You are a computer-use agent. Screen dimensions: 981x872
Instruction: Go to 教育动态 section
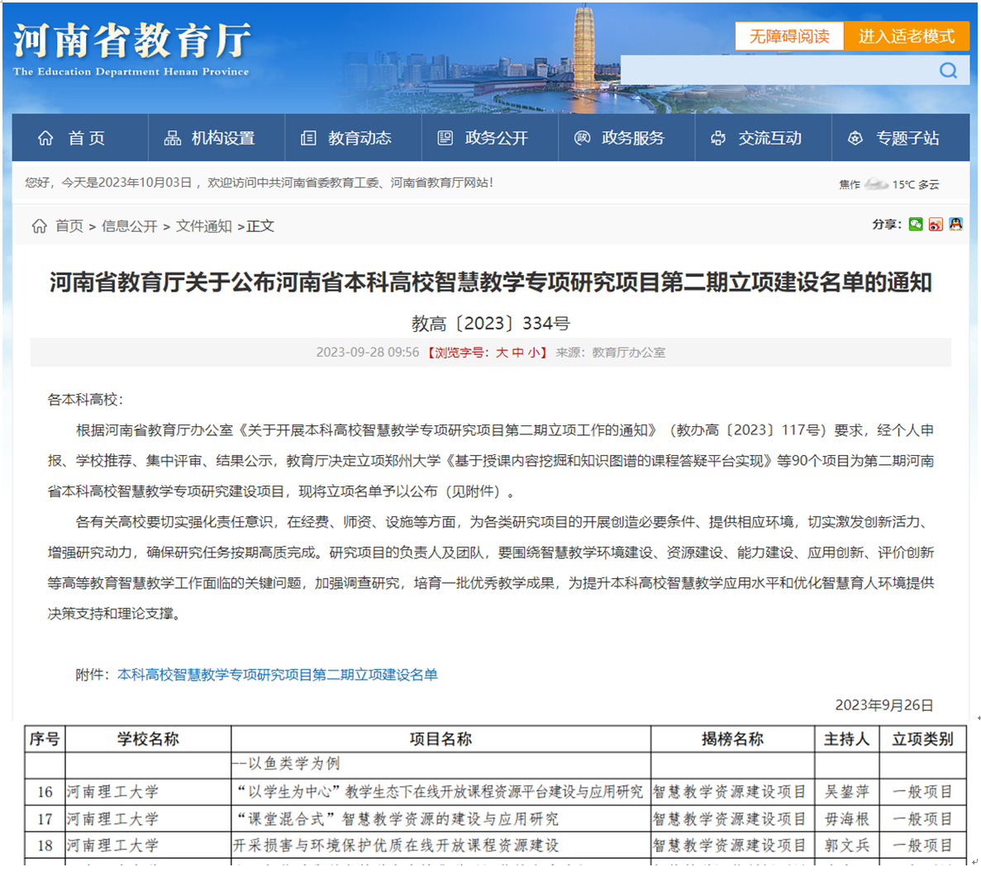[x=346, y=138]
